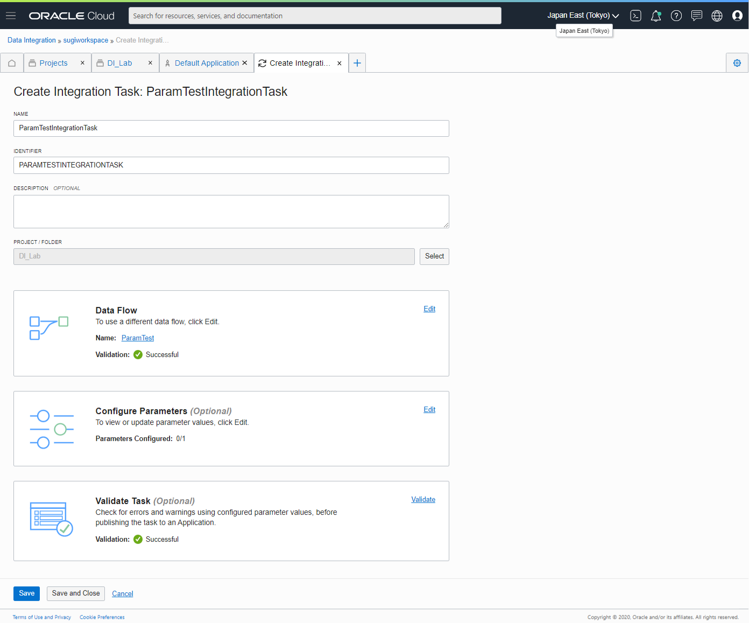Click the DI_Lab project folder field
This screenshot has height=623, width=749.
coord(214,256)
